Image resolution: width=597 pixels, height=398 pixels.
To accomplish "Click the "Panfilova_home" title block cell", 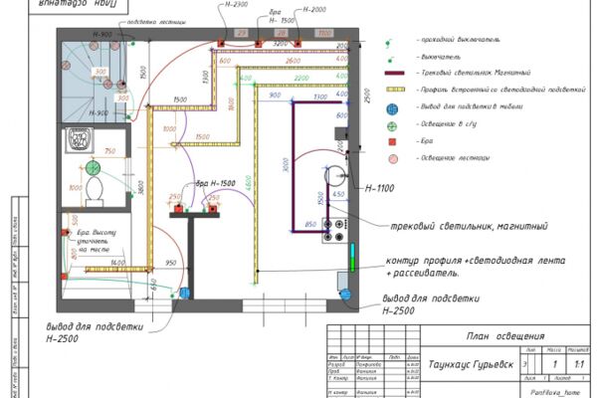I will (x=555, y=392).
